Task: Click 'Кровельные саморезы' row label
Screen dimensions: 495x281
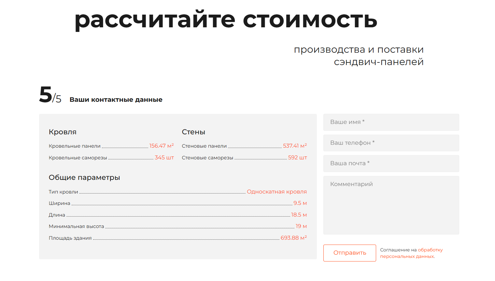Action: [x=78, y=158]
